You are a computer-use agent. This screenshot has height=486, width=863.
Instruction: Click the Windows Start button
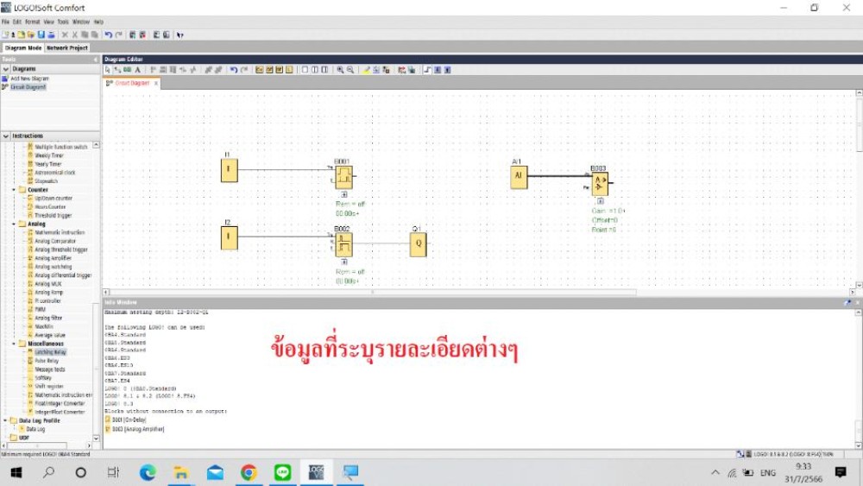click(16, 472)
